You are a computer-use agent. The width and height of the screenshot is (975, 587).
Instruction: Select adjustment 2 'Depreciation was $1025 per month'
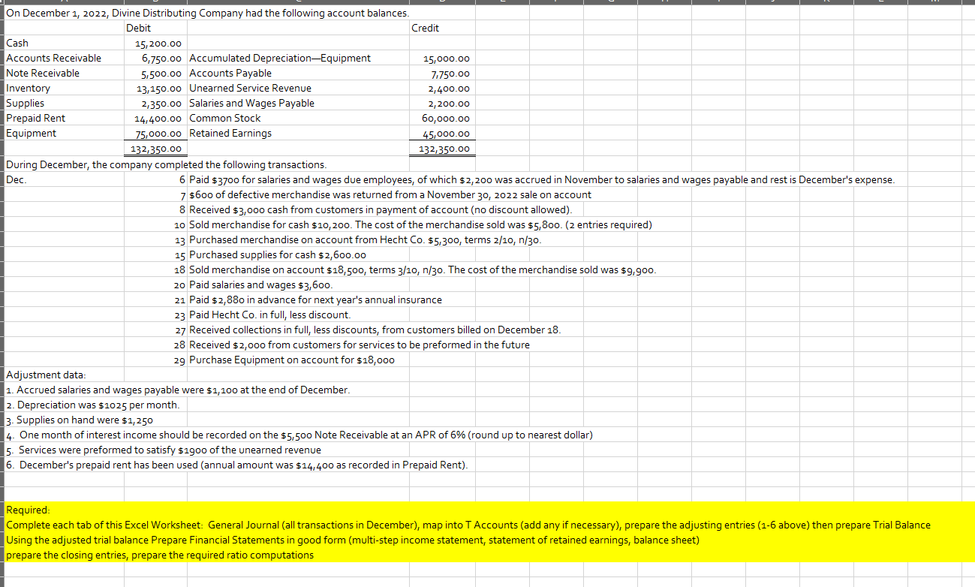coord(92,405)
